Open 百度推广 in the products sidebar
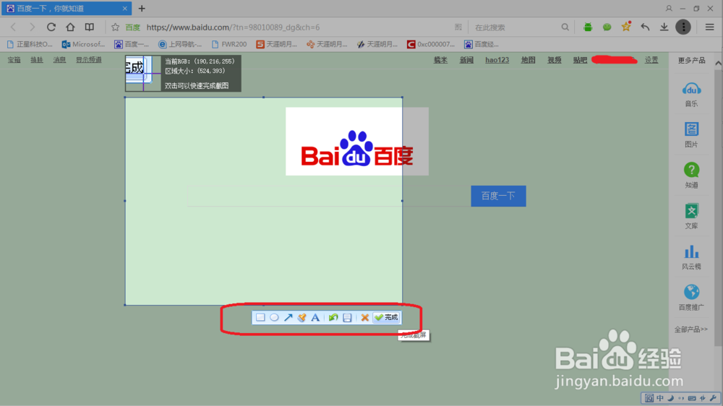The width and height of the screenshot is (723, 406). pos(692,298)
